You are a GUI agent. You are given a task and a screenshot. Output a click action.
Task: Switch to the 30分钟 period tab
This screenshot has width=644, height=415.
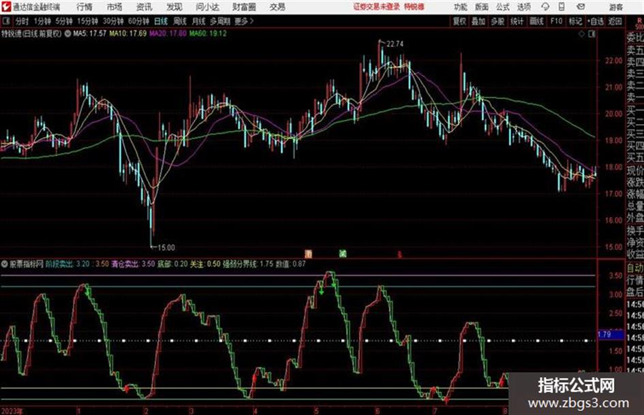point(113,21)
